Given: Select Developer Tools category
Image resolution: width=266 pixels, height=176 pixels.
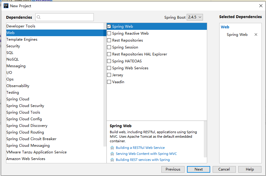Looking at the screenshot, I should coord(55,26).
